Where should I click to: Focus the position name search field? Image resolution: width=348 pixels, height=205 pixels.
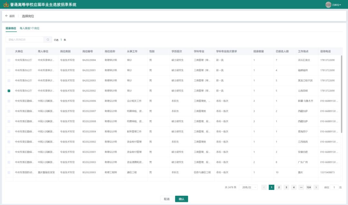point(25,40)
